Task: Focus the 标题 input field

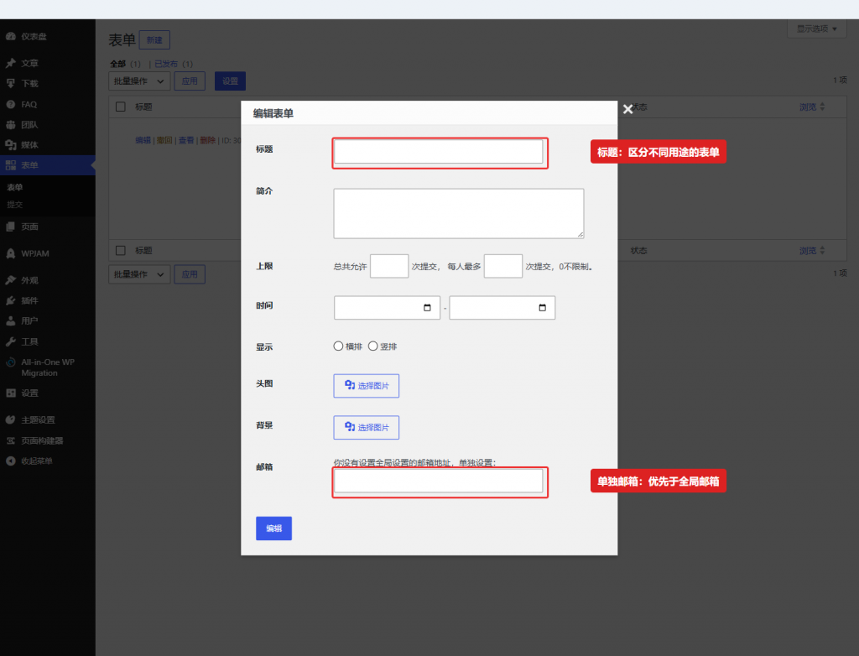Action: point(438,152)
